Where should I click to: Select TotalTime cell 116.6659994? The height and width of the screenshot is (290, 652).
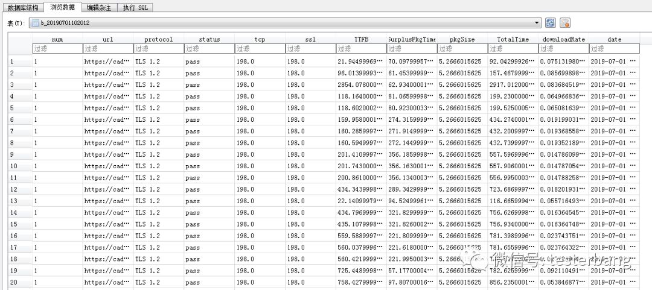(513, 201)
